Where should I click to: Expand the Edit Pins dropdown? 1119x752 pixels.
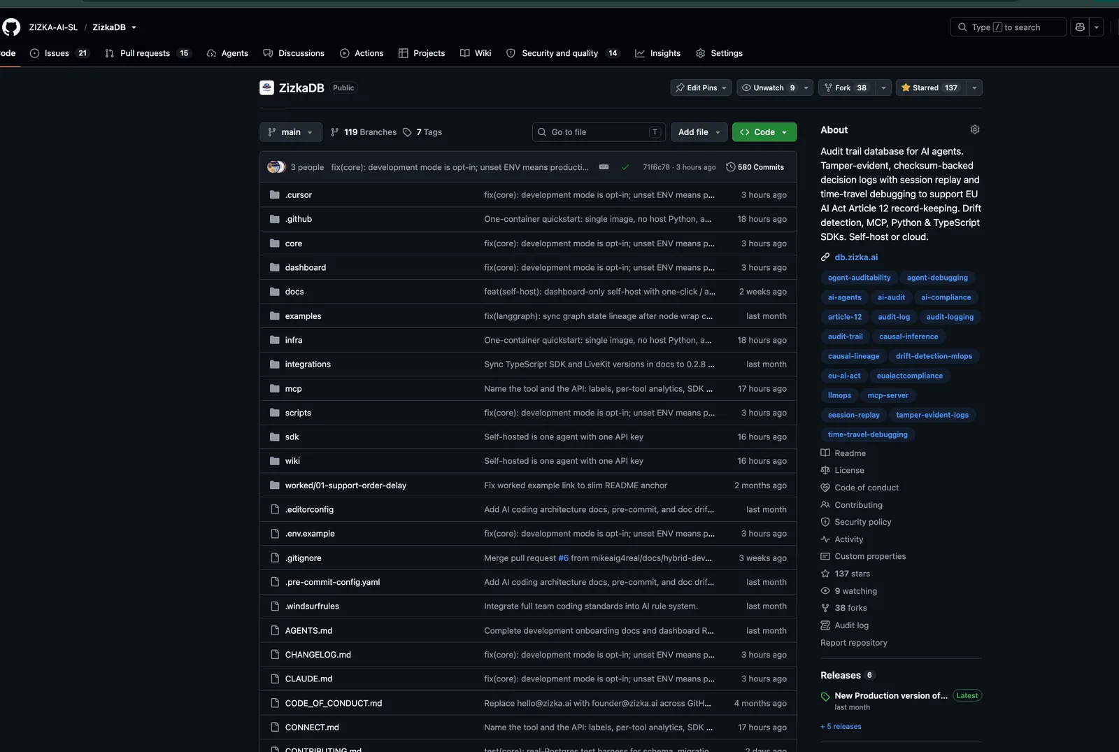(x=701, y=87)
